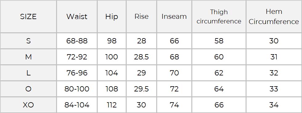Click the SIZE column header

click(x=28, y=17)
